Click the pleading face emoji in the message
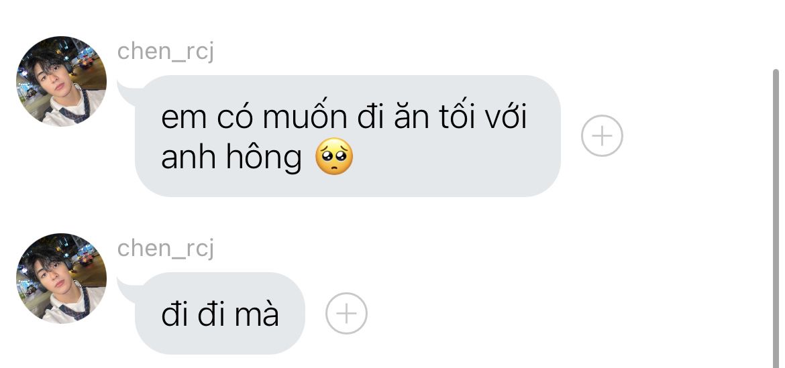The width and height of the screenshot is (785, 368). pyautogui.click(x=334, y=156)
